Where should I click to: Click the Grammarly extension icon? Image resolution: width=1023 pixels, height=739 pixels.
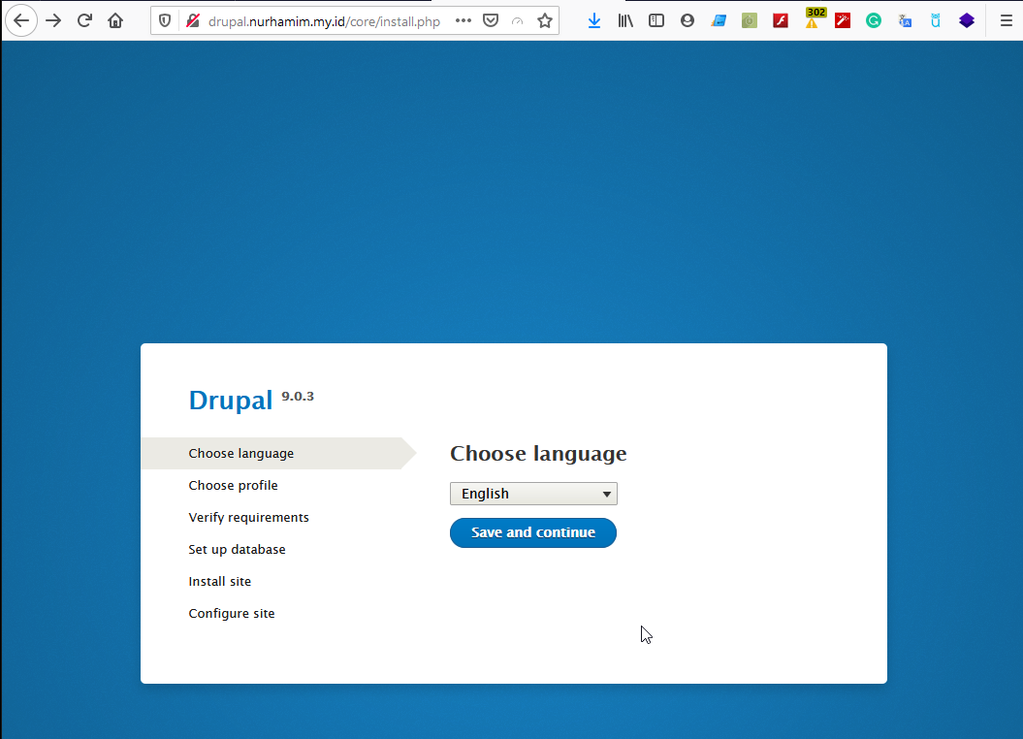[874, 20]
